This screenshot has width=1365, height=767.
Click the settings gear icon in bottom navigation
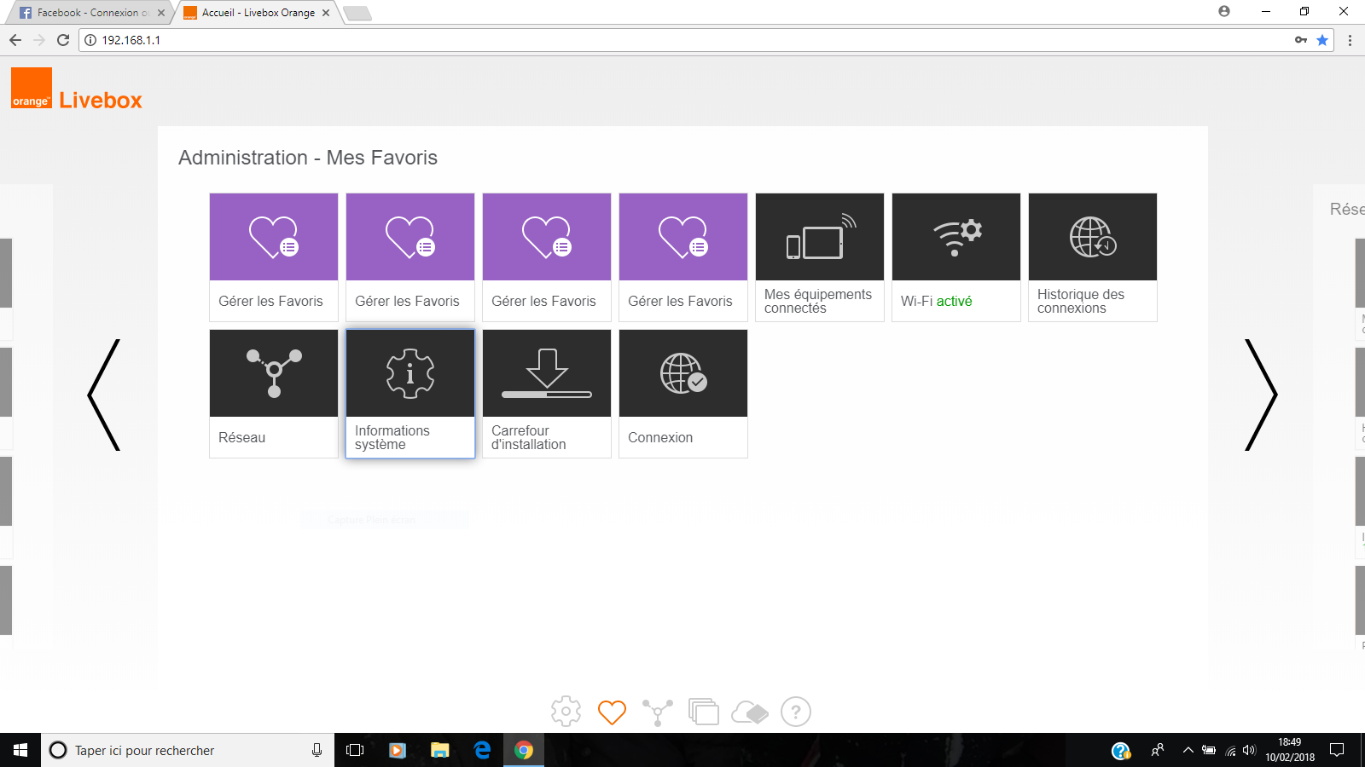tap(566, 712)
